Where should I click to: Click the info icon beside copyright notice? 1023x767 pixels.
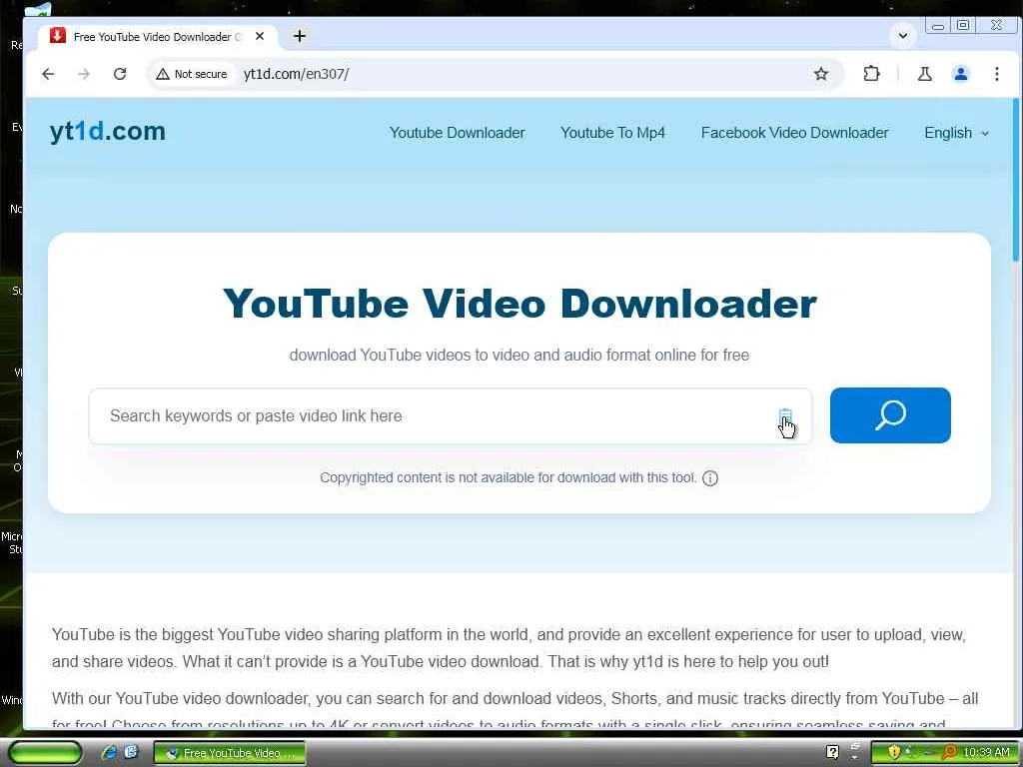click(710, 478)
